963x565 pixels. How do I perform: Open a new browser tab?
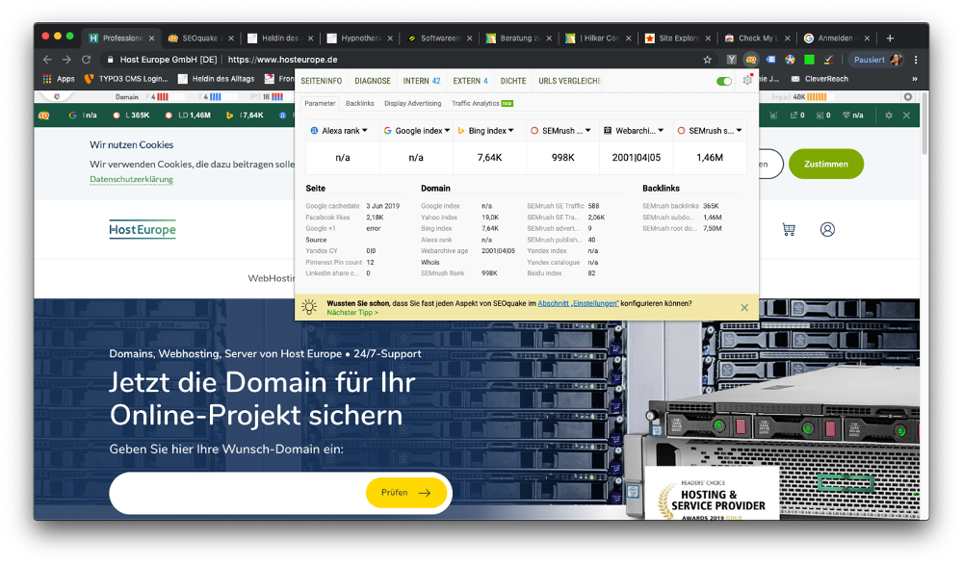890,39
